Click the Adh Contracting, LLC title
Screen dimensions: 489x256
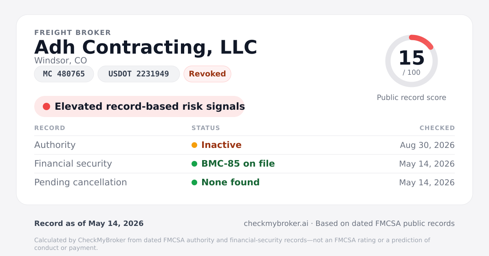click(146, 47)
